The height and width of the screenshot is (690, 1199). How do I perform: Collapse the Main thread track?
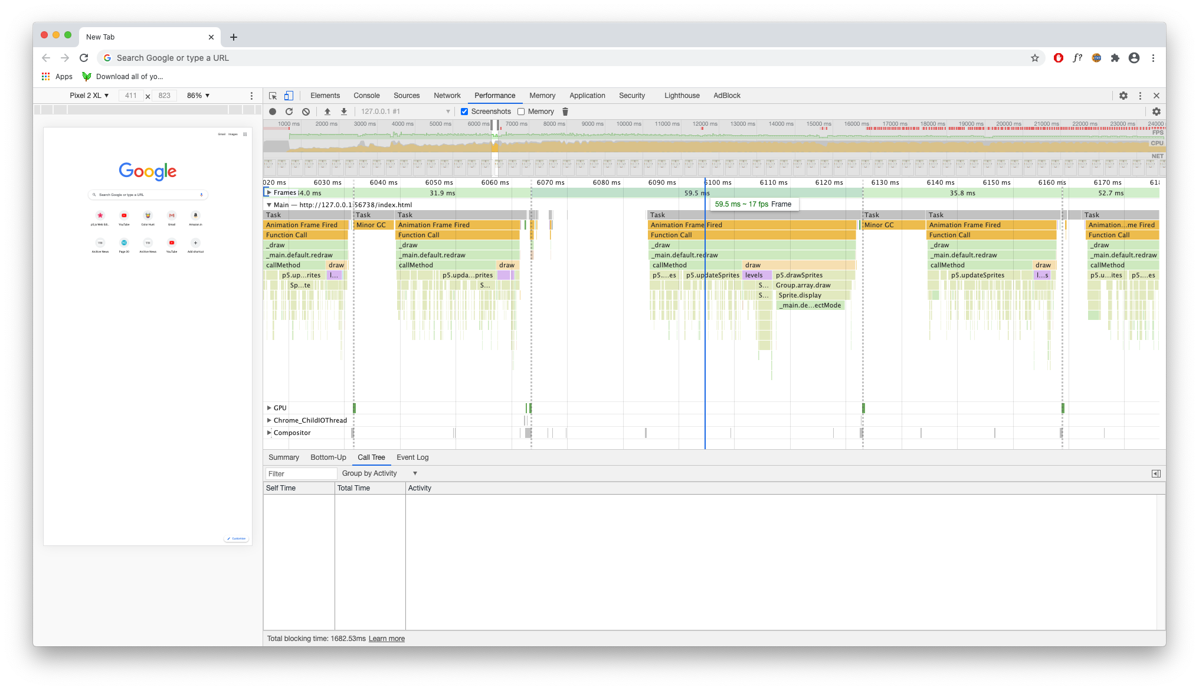click(269, 205)
